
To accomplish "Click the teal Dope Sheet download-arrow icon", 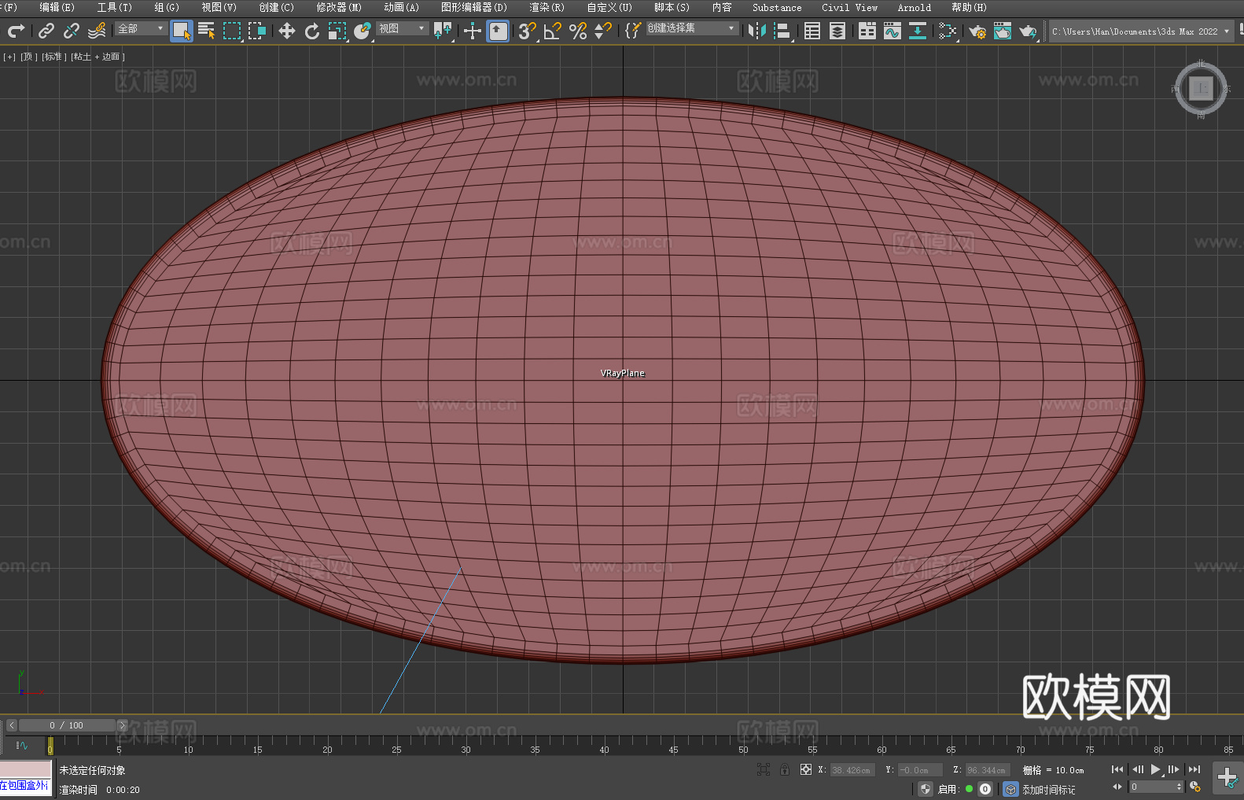I will tap(918, 31).
